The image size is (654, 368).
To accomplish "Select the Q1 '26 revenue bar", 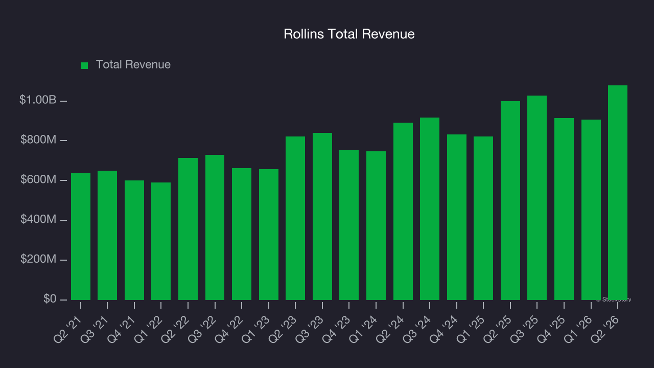I will point(591,210).
